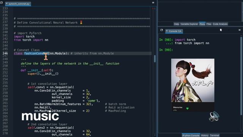Click the 'def __init__(self):' line
Screen dimensions: 243x137
37,70
